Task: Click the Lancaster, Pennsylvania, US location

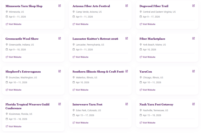Action: (x=90, y=45)
